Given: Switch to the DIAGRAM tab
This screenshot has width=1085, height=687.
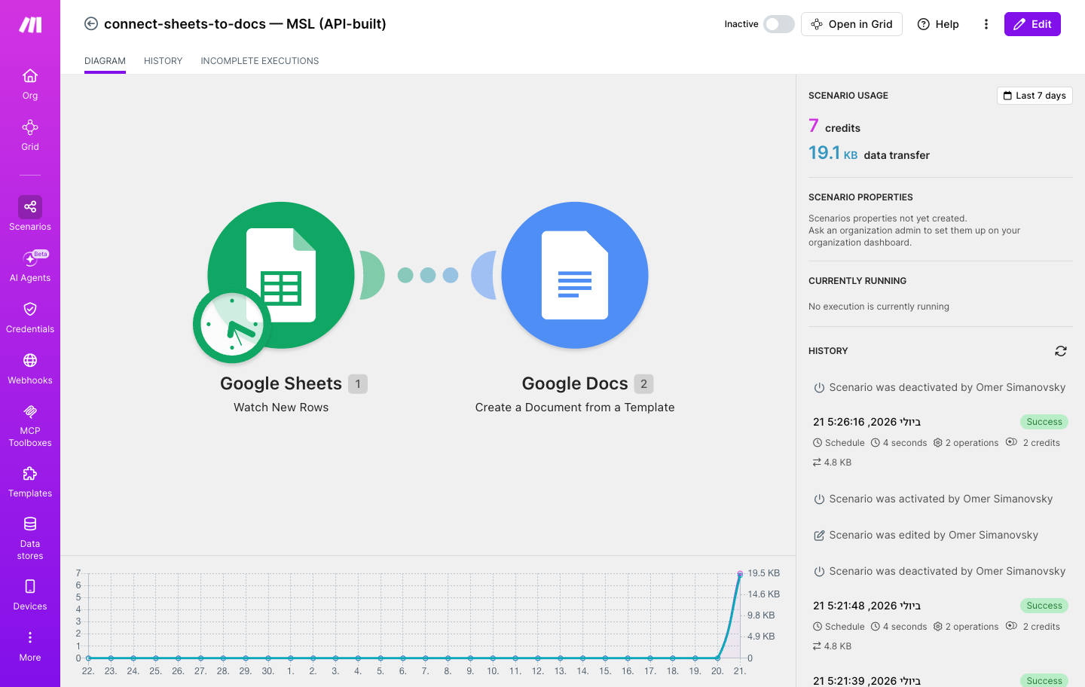Looking at the screenshot, I should click(x=105, y=61).
